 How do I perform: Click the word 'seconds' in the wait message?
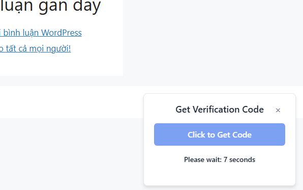click(242, 159)
